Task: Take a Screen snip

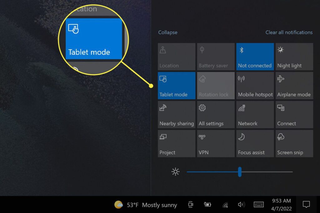Action: pos(294,143)
